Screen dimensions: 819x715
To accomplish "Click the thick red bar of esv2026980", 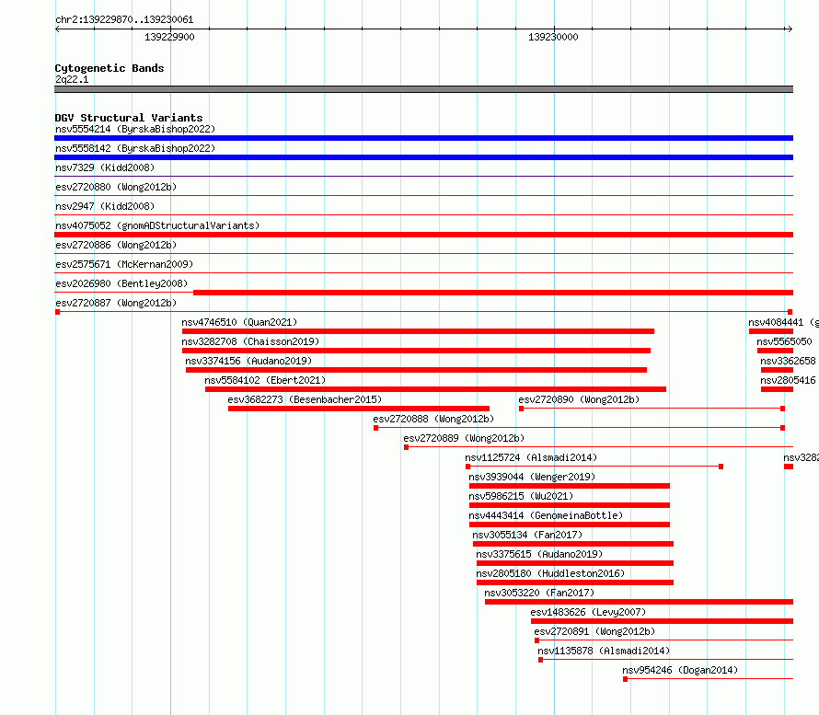I will tap(493, 293).
